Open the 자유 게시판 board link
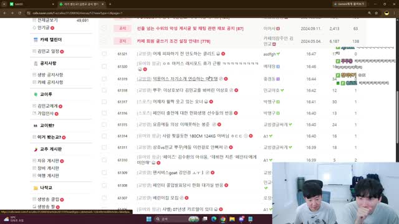399x224 pixels. 48,161
